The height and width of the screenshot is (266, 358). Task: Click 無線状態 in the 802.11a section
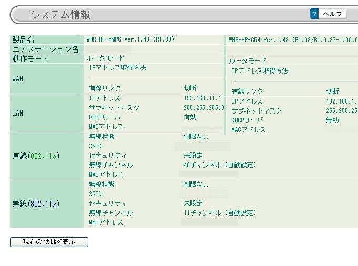pos(101,137)
